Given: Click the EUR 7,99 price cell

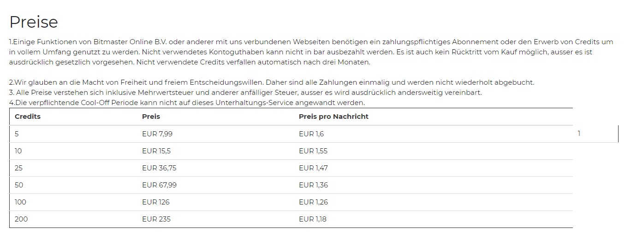Looking at the screenshot, I should pyautogui.click(x=157, y=134).
